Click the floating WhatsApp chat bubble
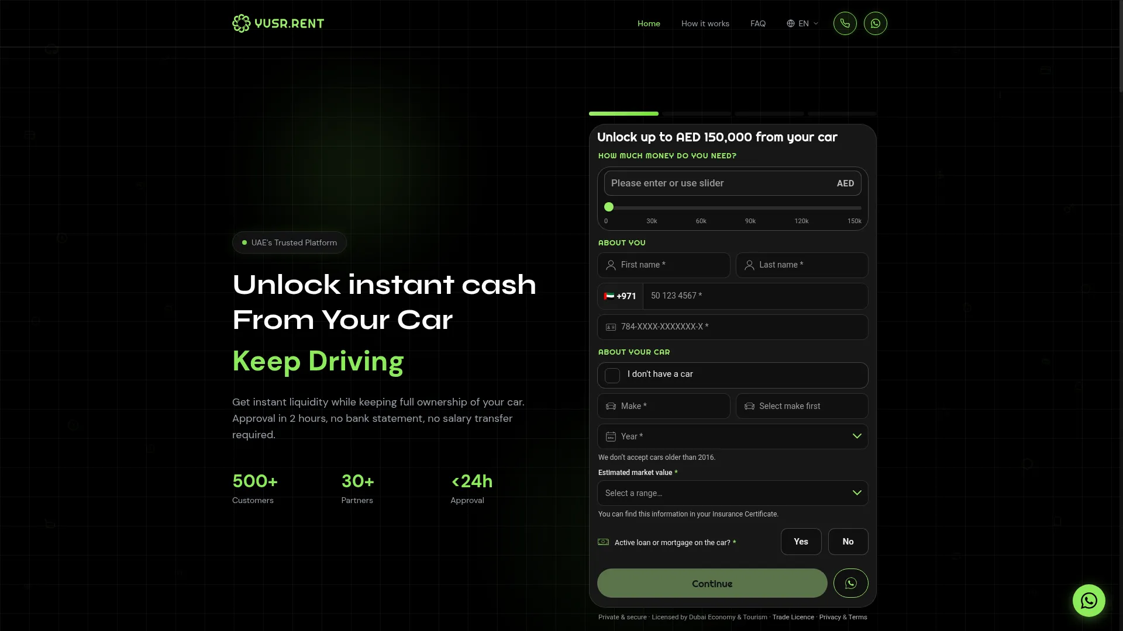Image resolution: width=1123 pixels, height=631 pixels. tap(1088, 600)
